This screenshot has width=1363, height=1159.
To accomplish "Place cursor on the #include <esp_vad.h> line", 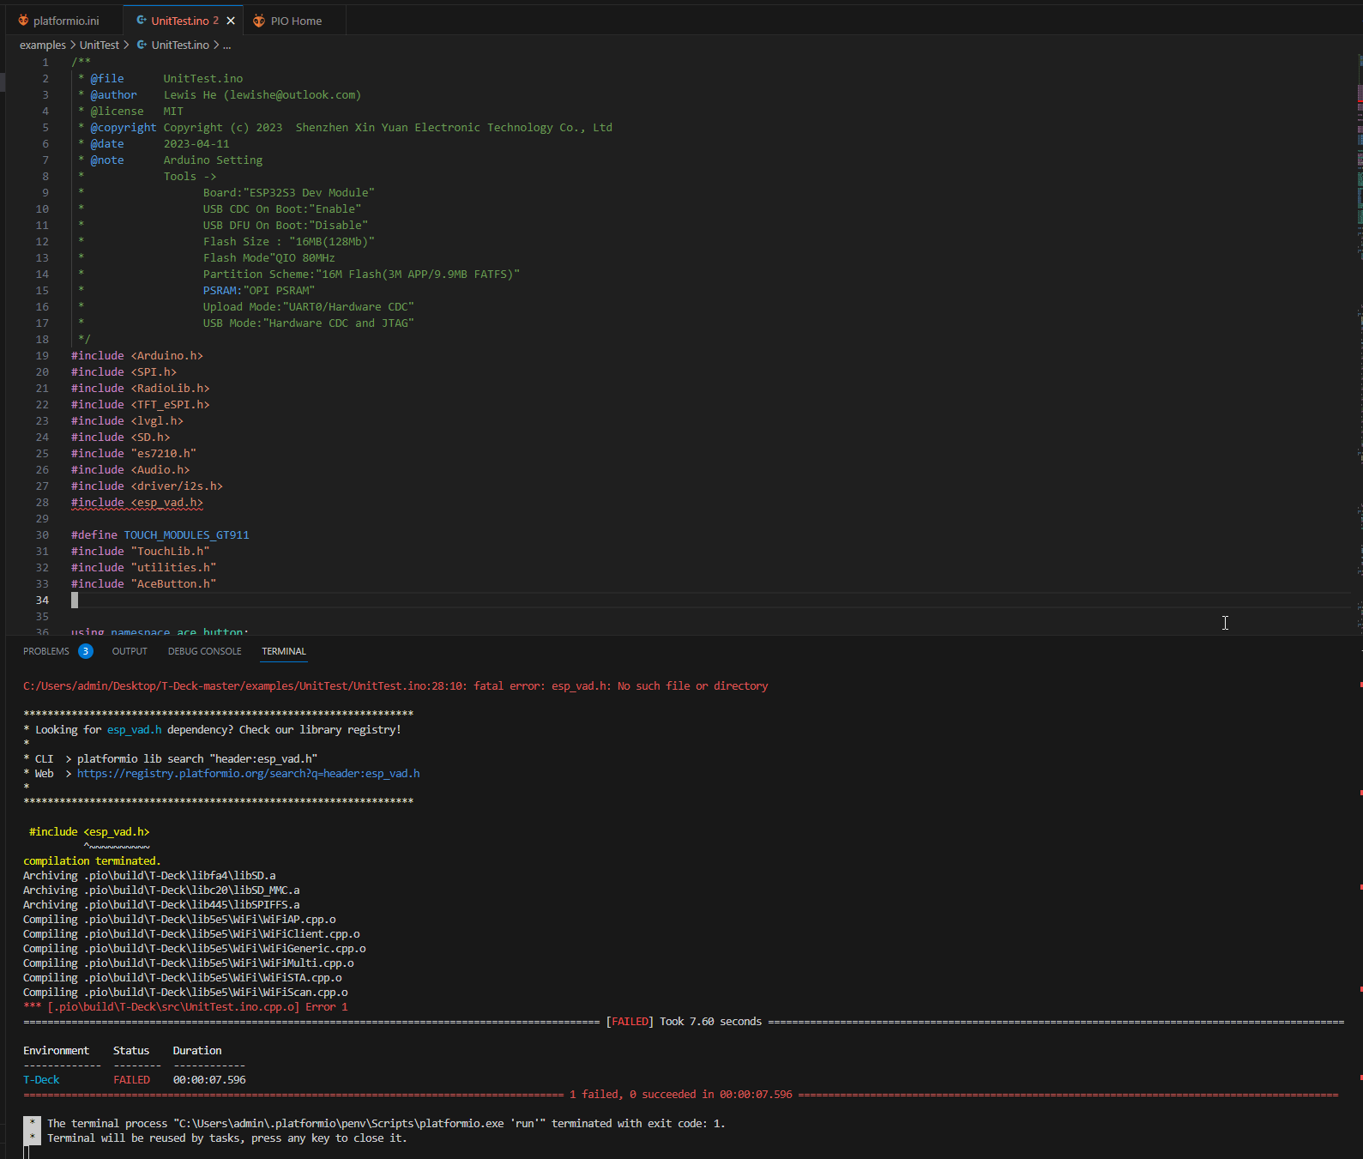I will [137, 503].
